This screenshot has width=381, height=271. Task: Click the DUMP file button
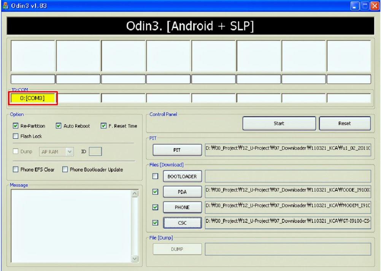177,249
